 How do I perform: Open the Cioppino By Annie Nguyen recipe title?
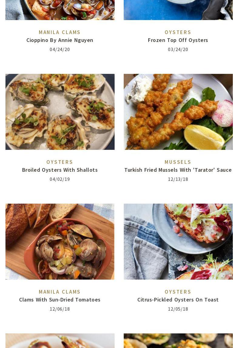(60, 40)
